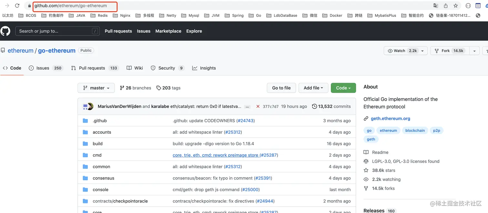
Task: Open the green Code dropdown
Action: (343, 88)
